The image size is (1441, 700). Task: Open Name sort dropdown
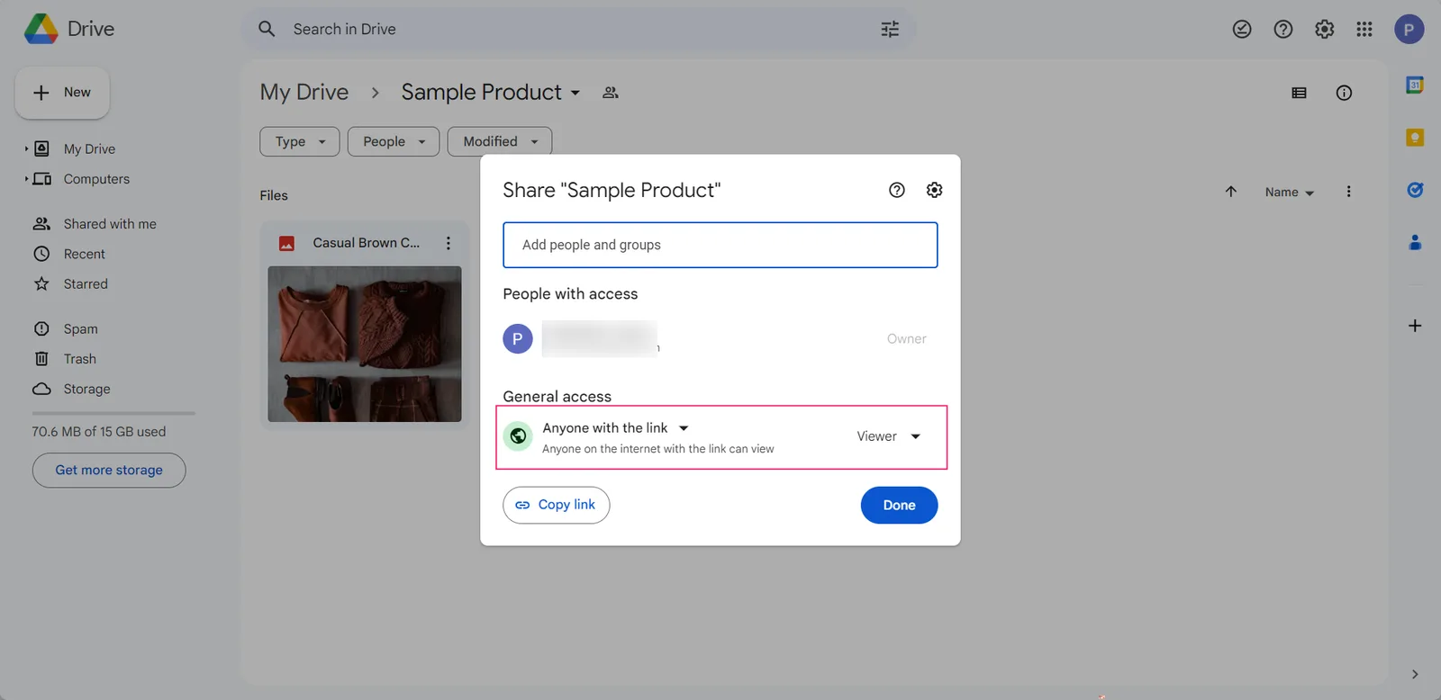click(1289, 193)
